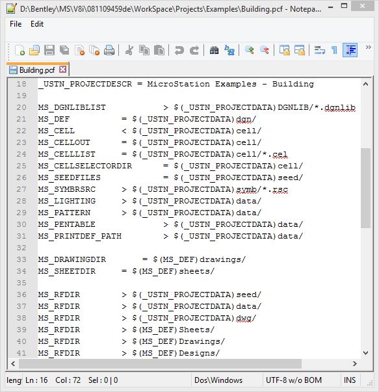Toggle word wrap in the toolbar
Image resolution: width=379 pixels, height=392 pixels.
click(x=319, y=50)
